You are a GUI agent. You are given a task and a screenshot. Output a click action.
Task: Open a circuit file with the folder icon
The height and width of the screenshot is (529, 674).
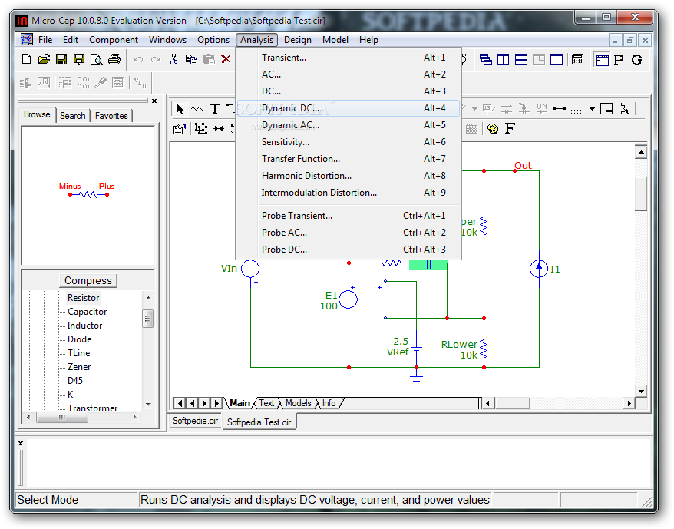pos(44,59)
